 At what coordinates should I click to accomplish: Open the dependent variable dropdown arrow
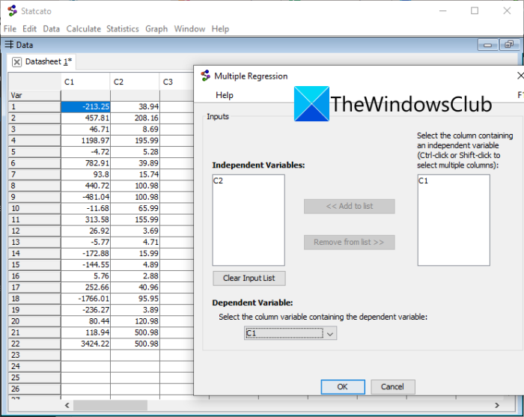330,334
